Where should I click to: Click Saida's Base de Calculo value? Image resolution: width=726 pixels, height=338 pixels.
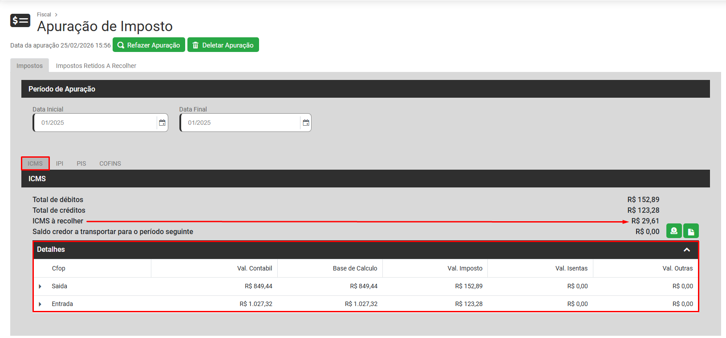pyautogui.click(x=364, y=286)
